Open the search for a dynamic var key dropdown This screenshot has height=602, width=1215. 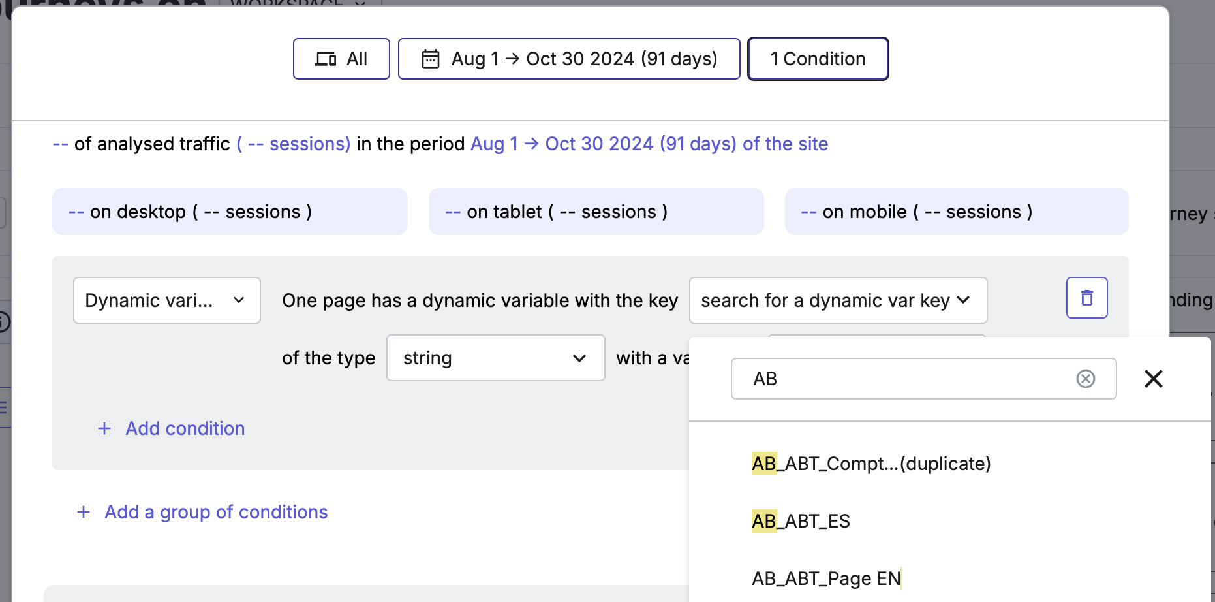pos(838,300)
